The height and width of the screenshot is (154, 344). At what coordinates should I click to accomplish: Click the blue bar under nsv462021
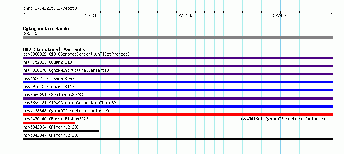coord(178,82)
